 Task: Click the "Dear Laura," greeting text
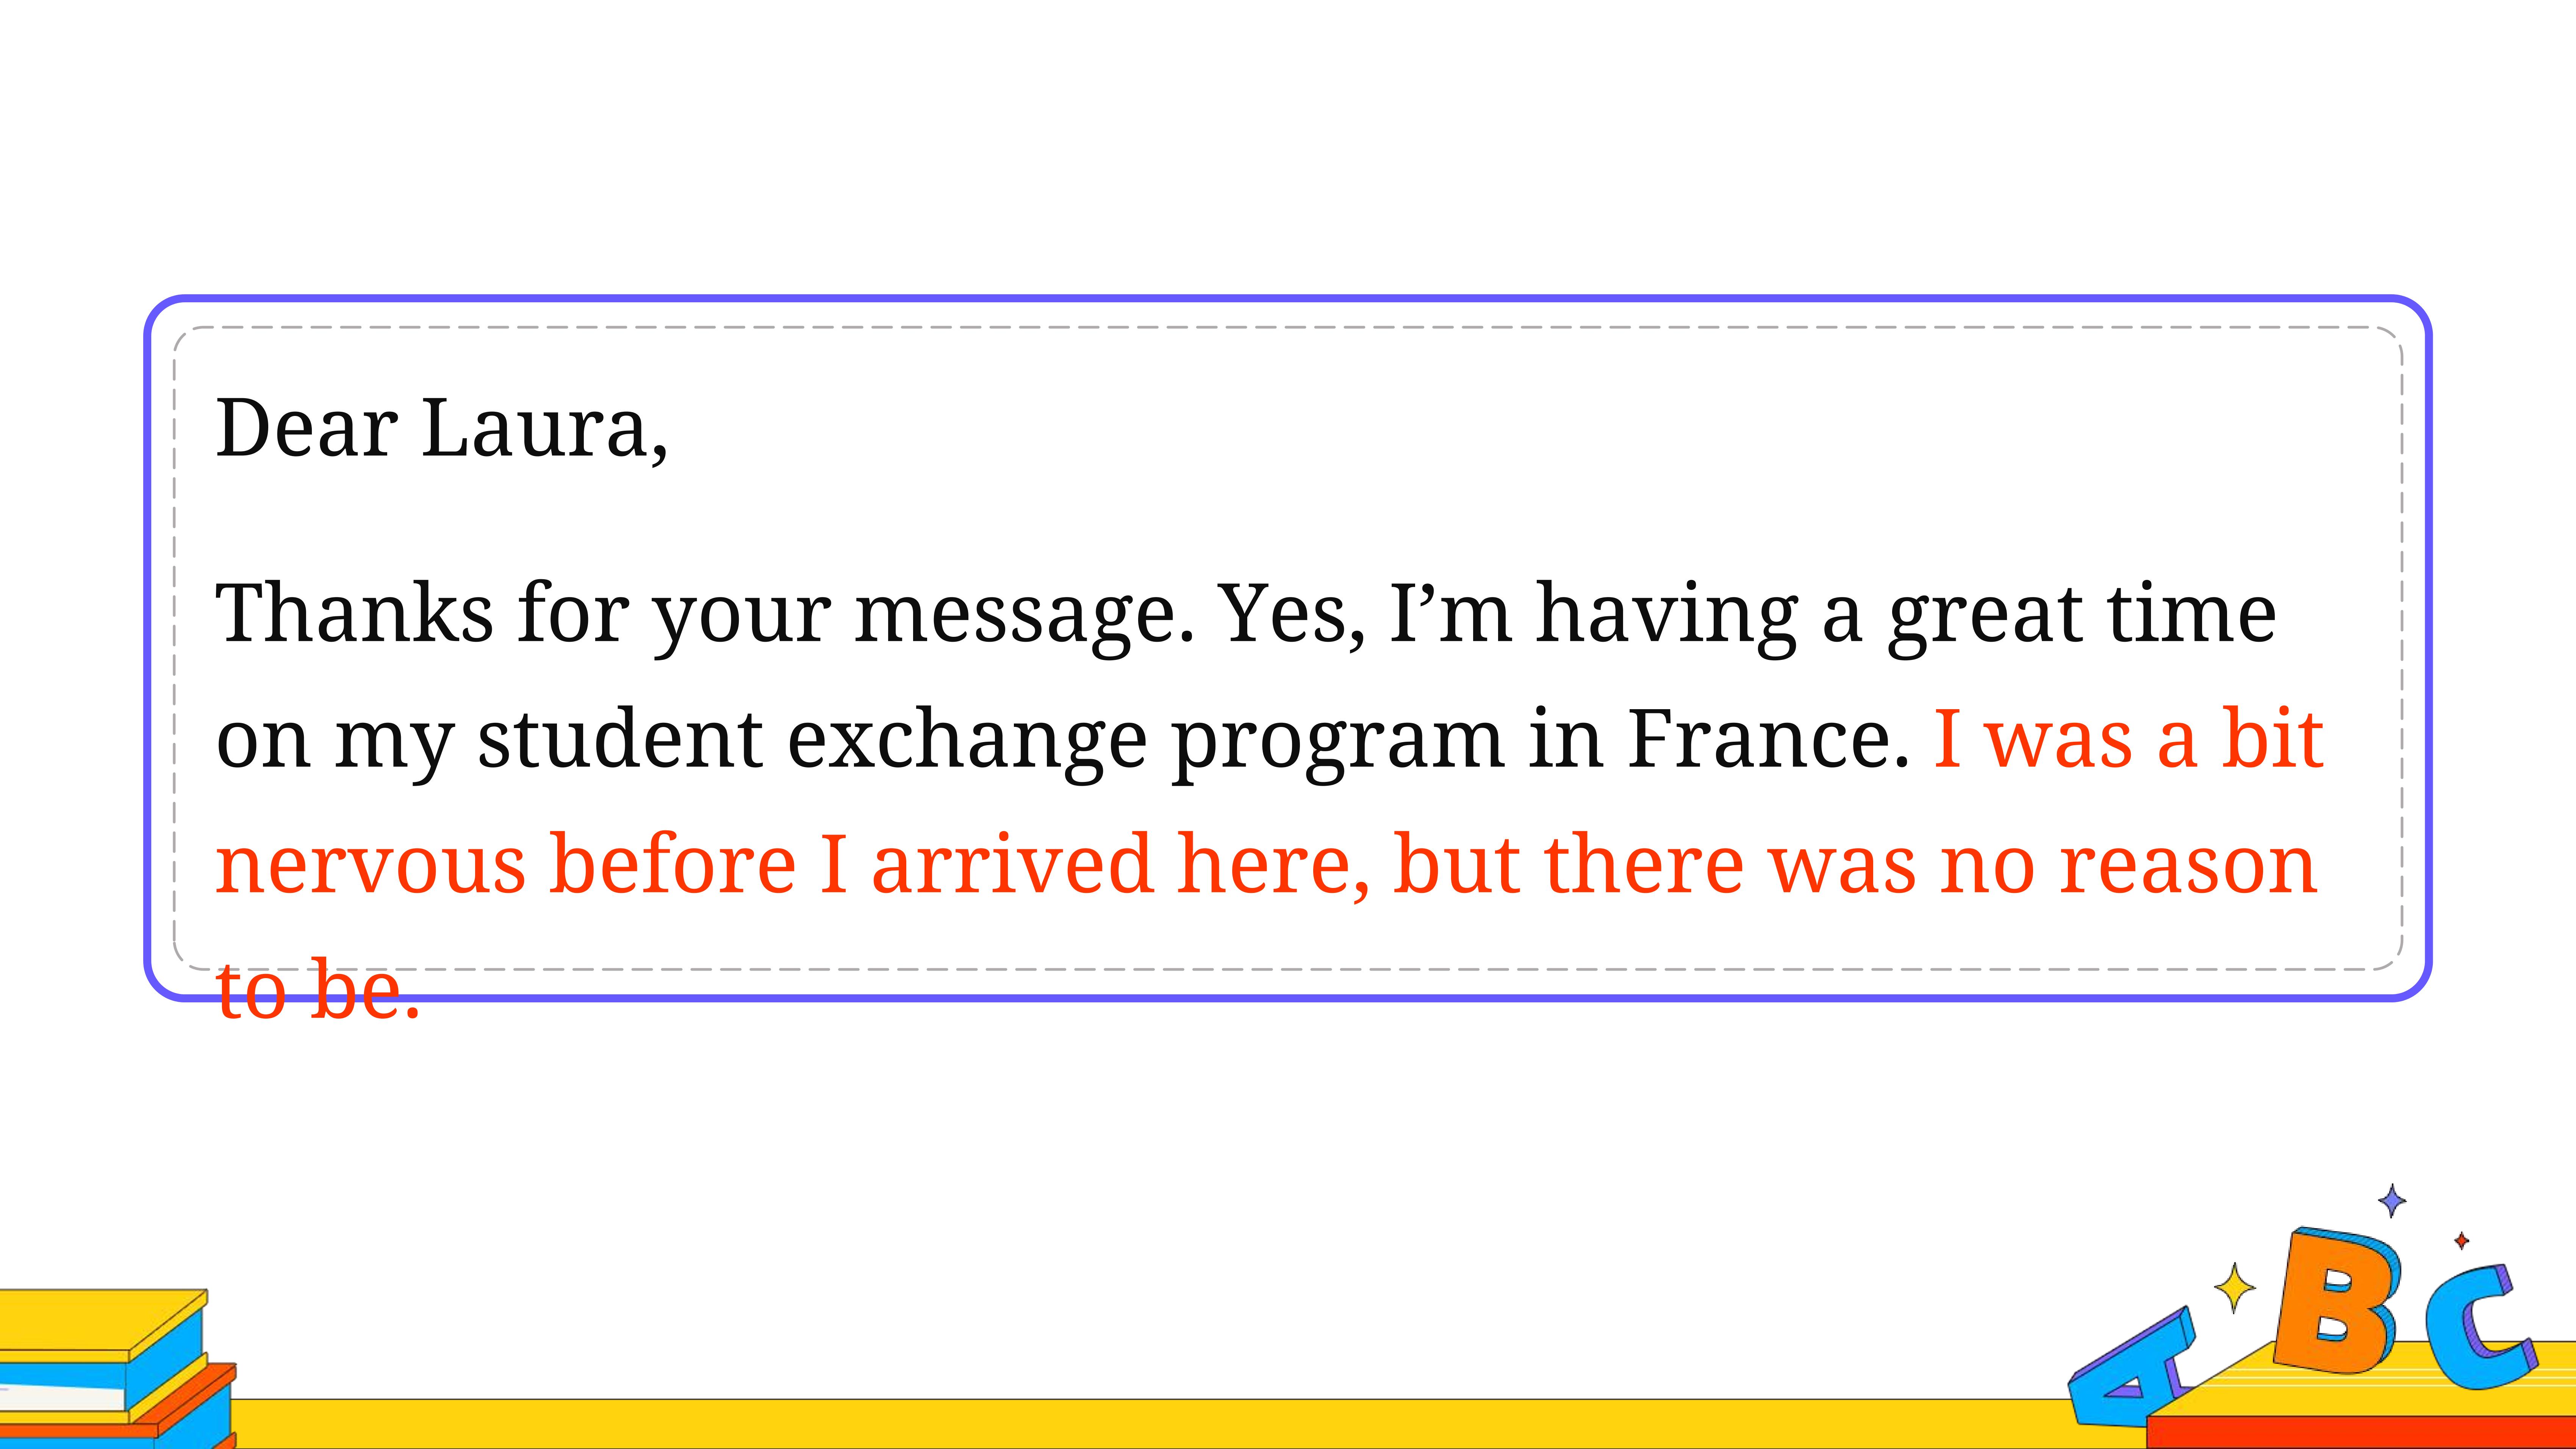[441, 429]
